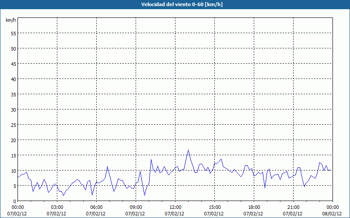Click the date 07/02/12 under 12:00
Image resolution: width=350 pixels, height=218 pixels.
coord(175,214)
